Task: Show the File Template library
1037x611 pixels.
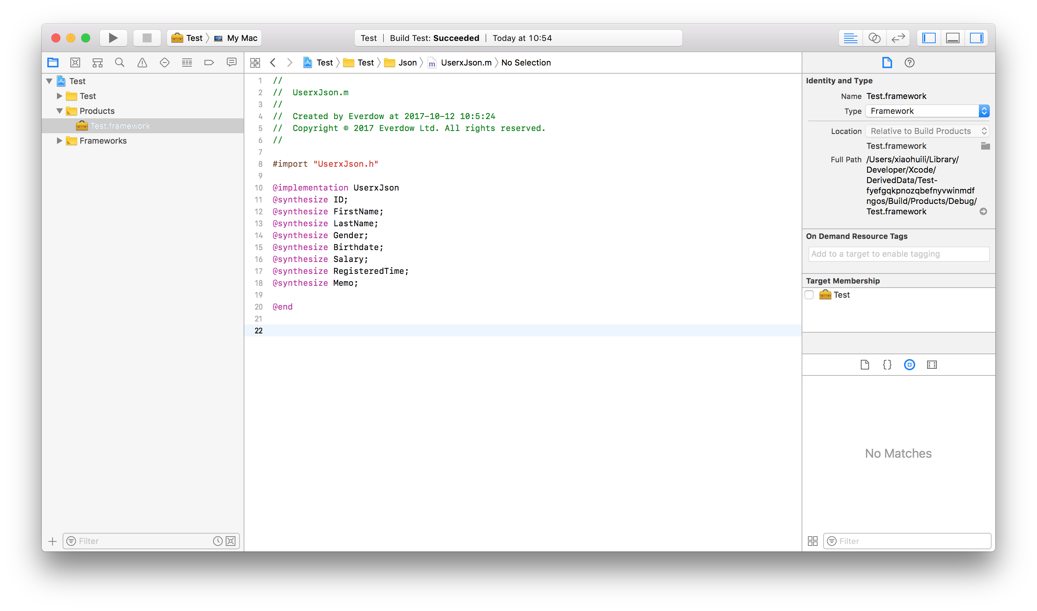Action: click(x=865, y=365)
